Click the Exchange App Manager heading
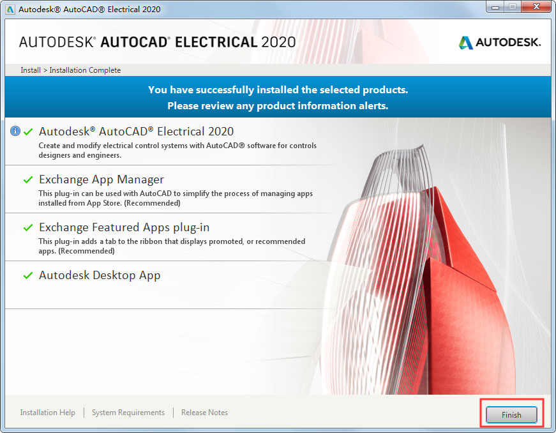The image size is (556, 433). point(101,180)
